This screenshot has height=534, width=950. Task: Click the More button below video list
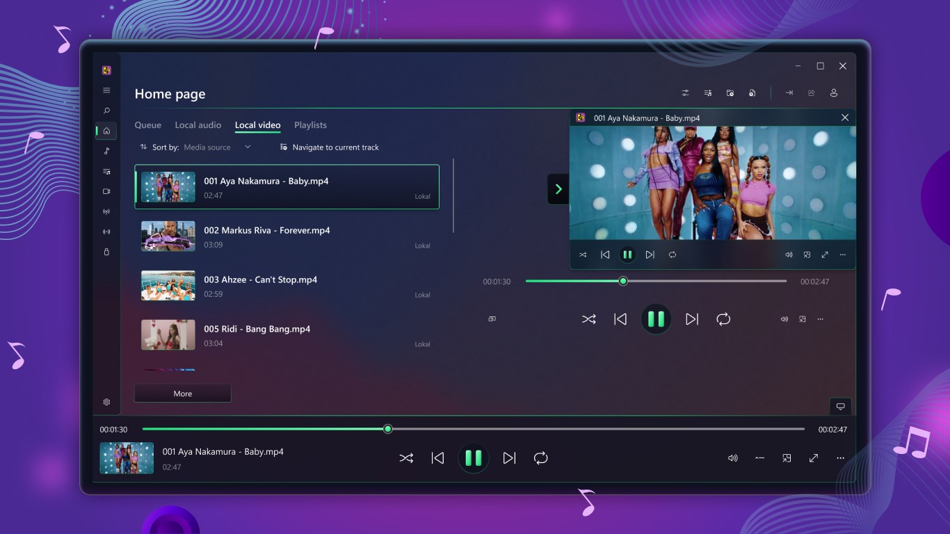pyautogui.click(x=183, y=394)
